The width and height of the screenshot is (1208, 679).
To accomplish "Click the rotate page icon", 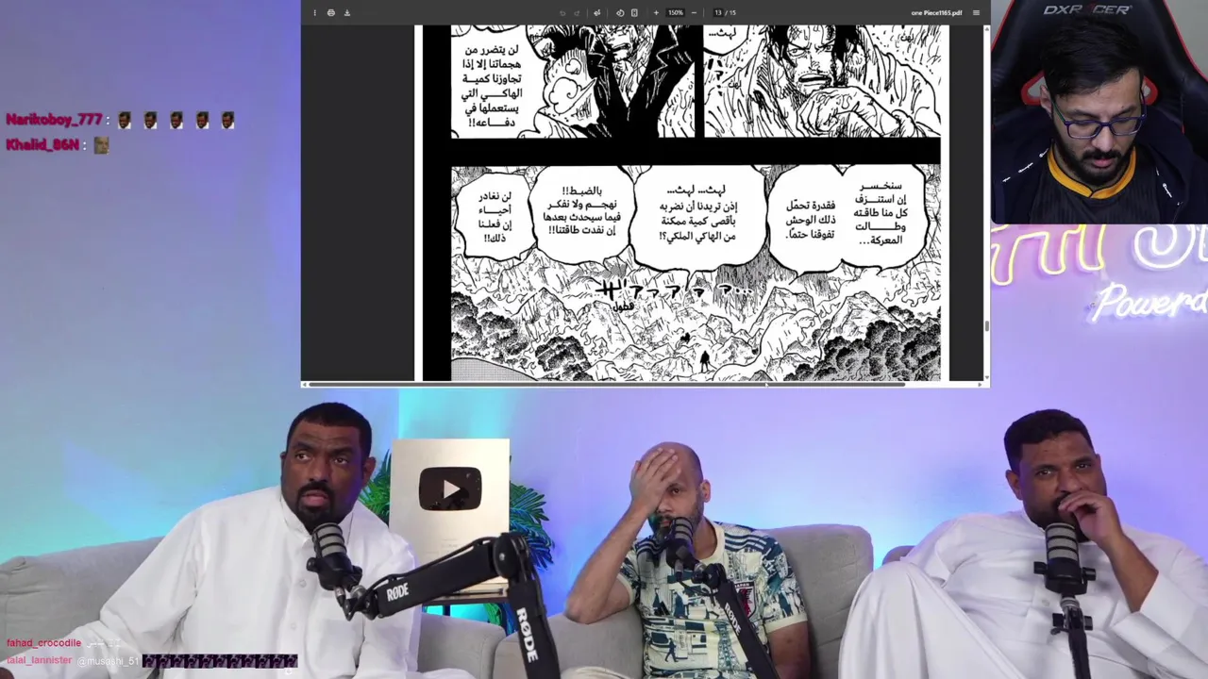I will (x=619, y=12).
